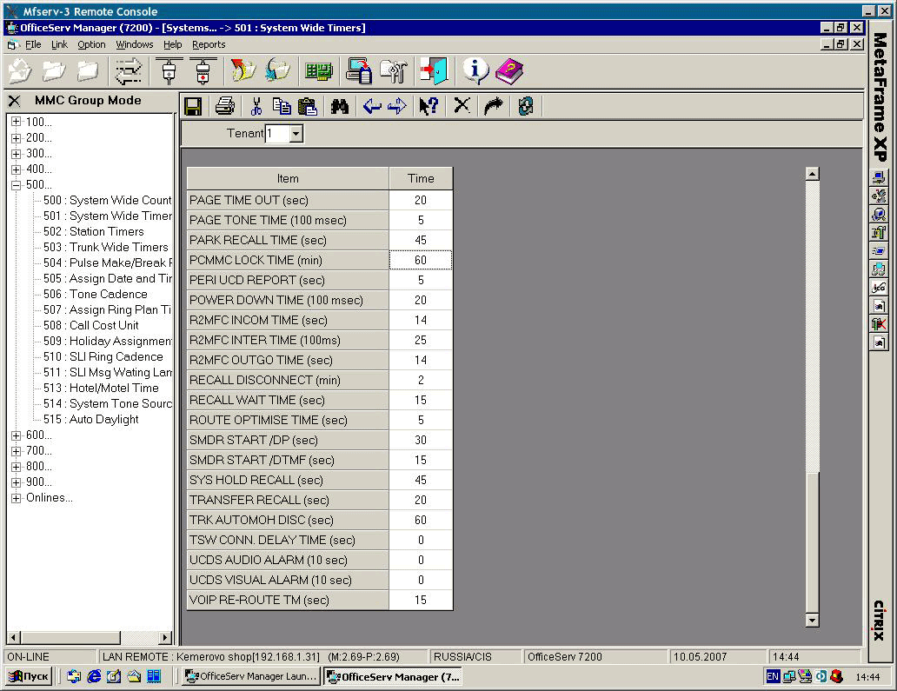Click the Print icon in MMC toolbar
Viewport: 897px width, 691px height.
point(225,106)
